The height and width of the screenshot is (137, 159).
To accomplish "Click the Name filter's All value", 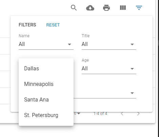I will pyautogui.click(x=22, y=44).
